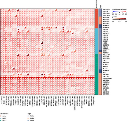Select the Reader orange legend dot
This screenshot has width=127, height=121.
click(x=28, y=118)
